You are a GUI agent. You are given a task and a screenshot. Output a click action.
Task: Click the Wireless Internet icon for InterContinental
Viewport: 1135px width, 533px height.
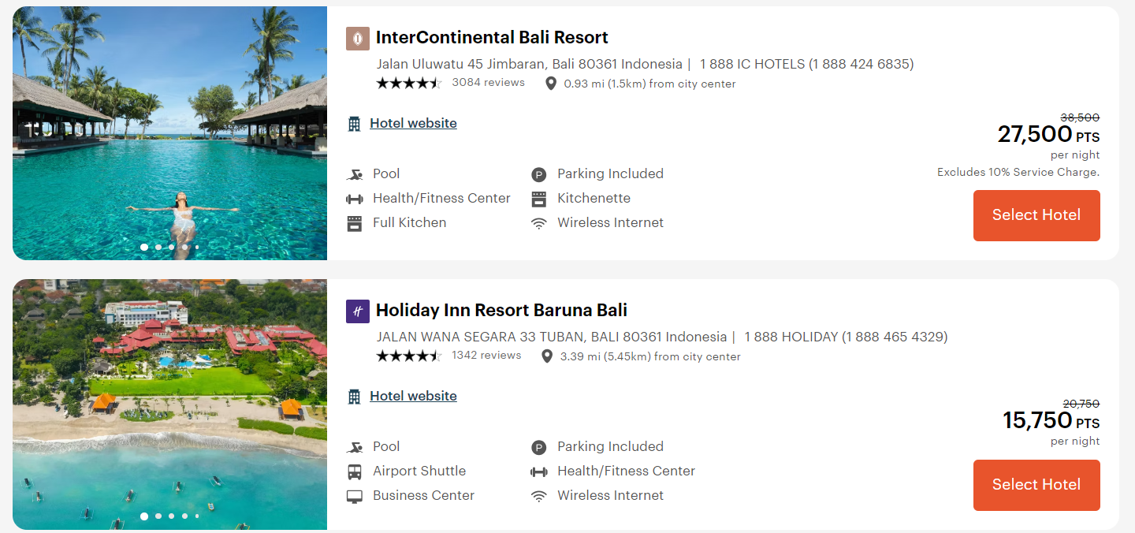tap(539, 222)
